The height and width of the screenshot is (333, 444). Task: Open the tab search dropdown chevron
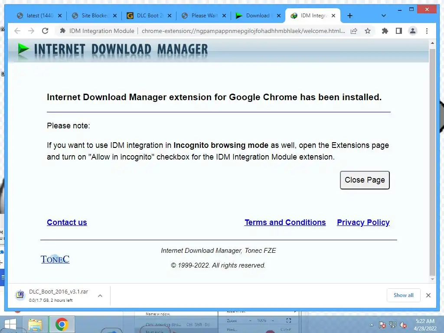[x=383, y=16]
